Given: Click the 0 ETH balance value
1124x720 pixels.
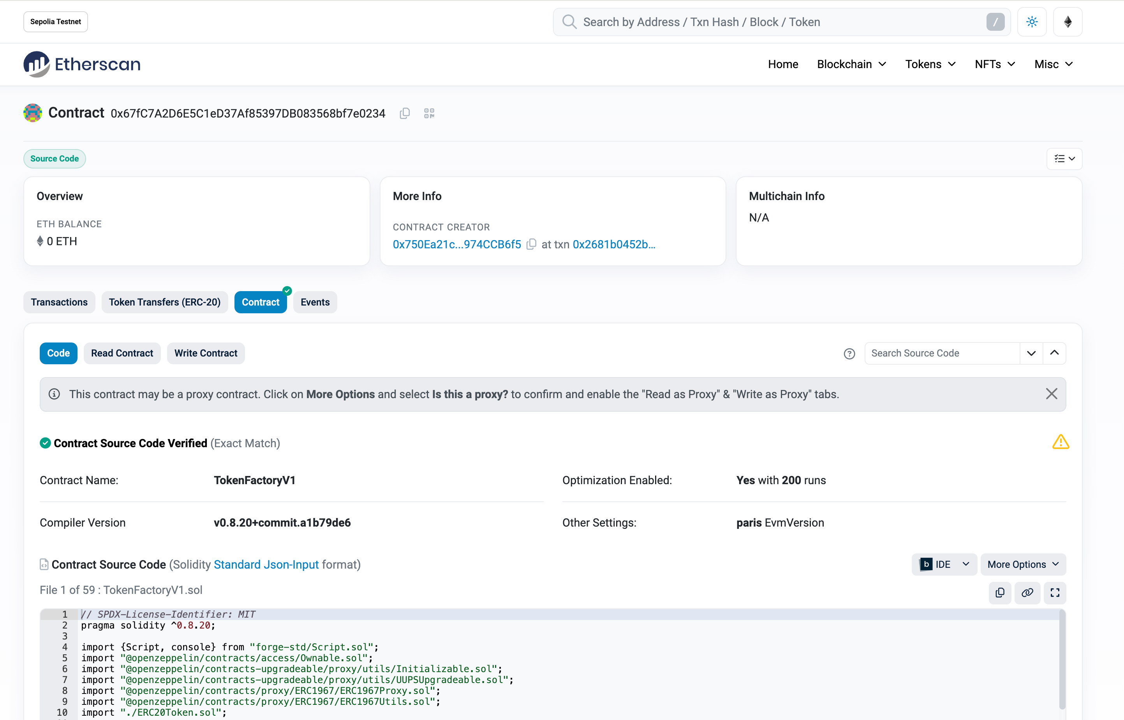Looking at the screenshot, I should (62, 242).
